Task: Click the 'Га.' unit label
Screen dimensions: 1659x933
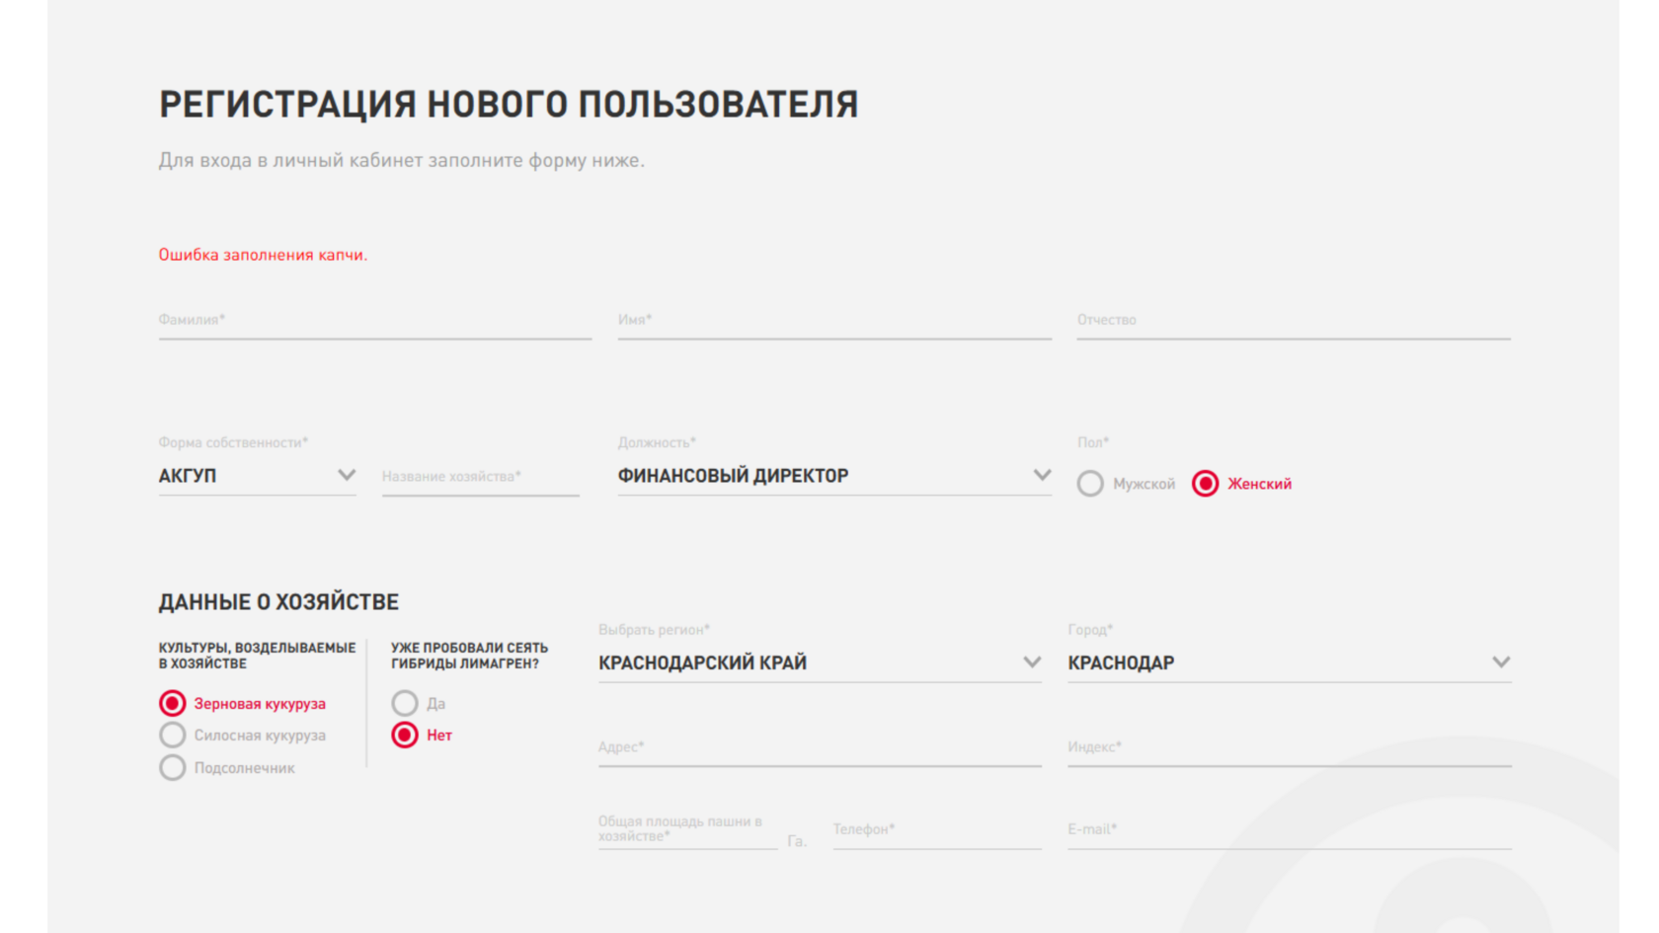Action: (x=797, y=841)
